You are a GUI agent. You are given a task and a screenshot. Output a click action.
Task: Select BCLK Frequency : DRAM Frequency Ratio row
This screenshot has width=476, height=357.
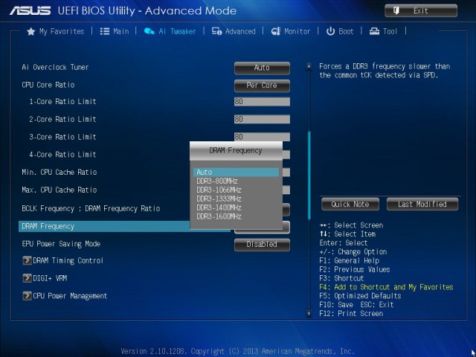coord(91,208)
